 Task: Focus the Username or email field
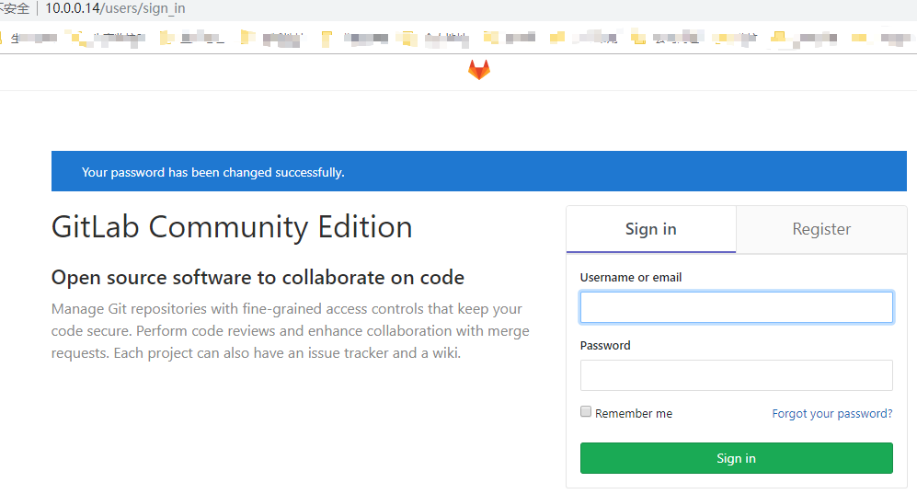pos(737,307)
